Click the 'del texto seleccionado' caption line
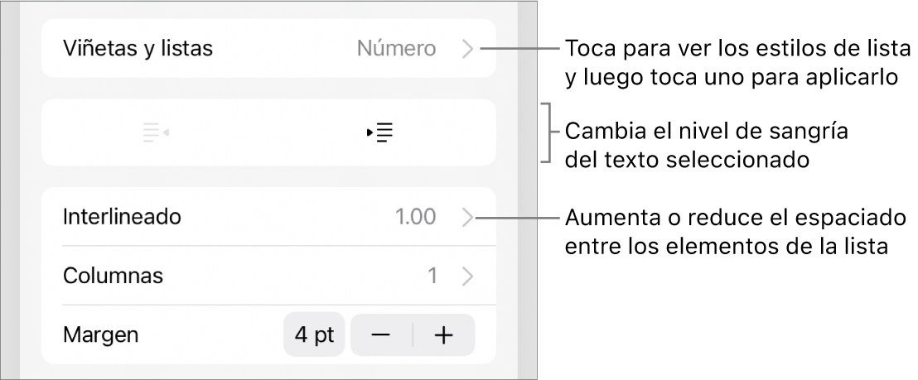 click(686, 160)
